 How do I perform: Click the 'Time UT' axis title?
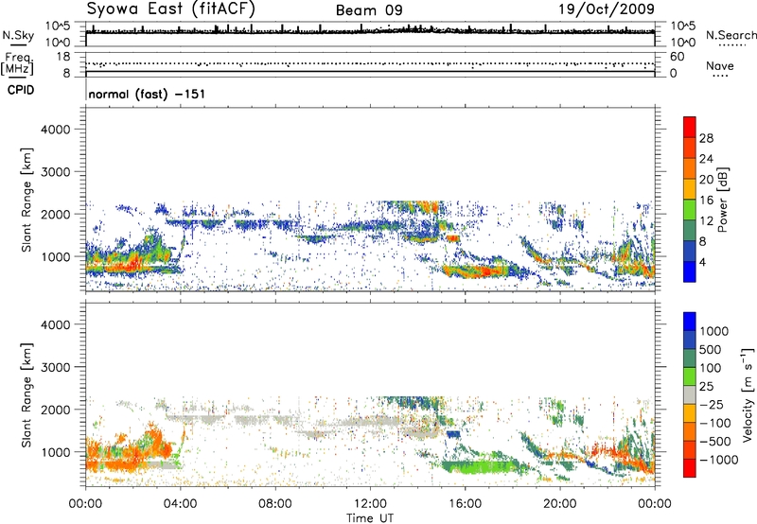[370, 518]
